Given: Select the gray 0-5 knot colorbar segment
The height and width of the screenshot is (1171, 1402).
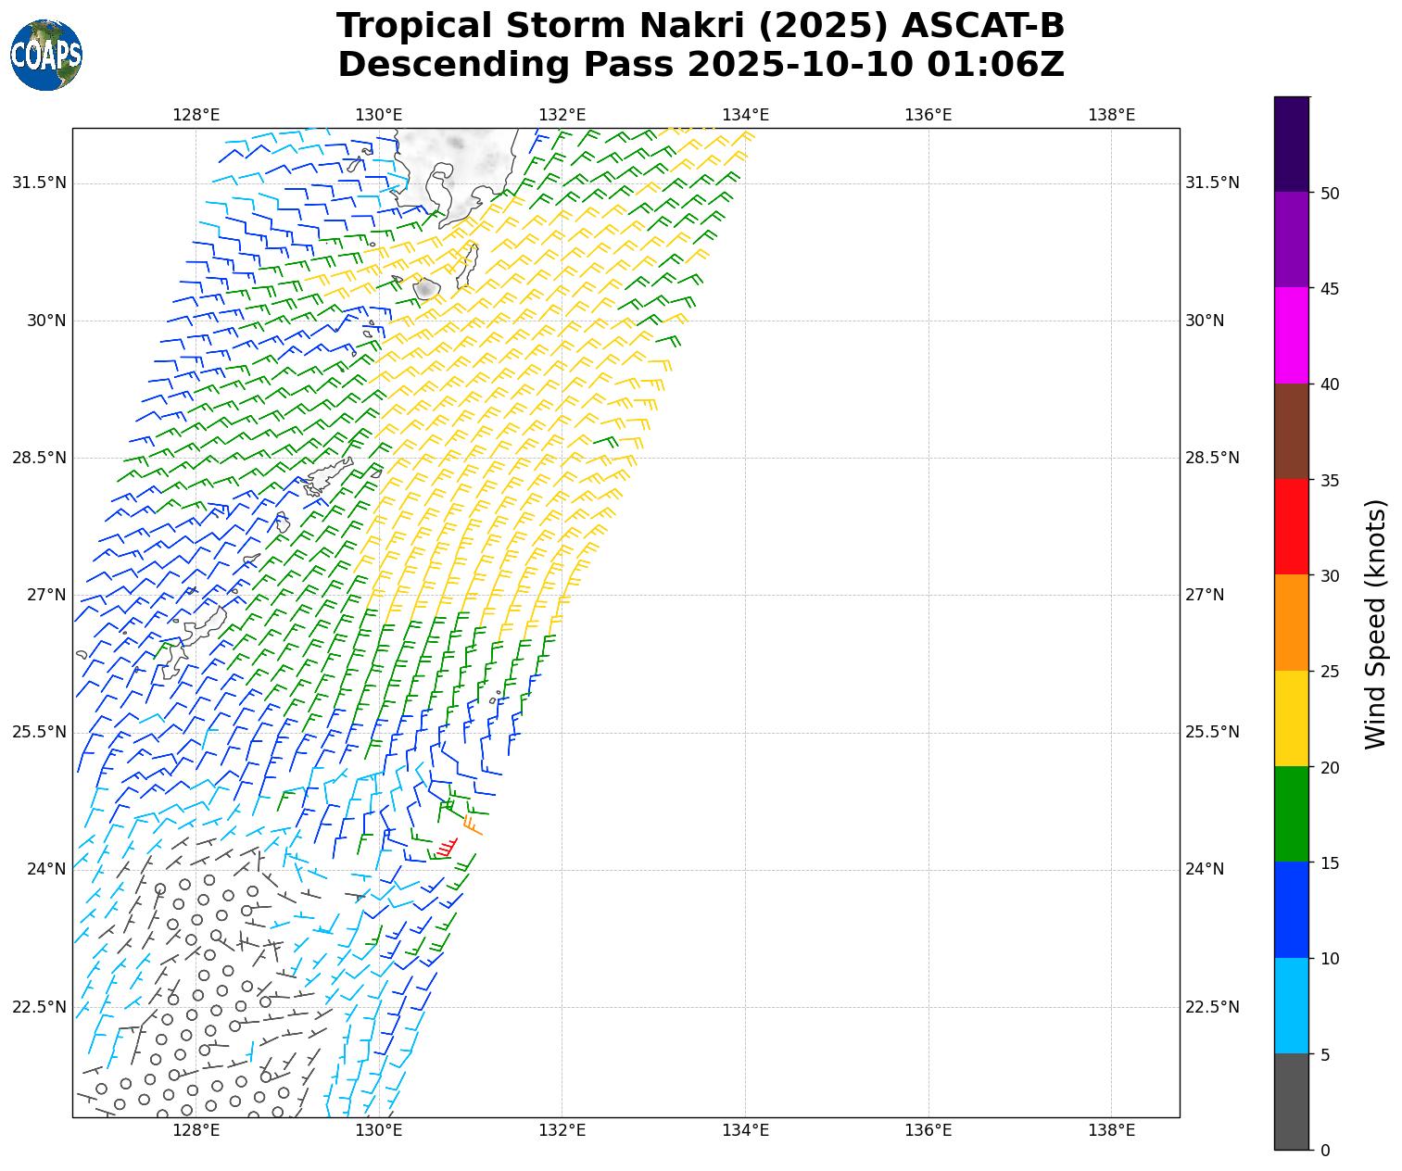Looking at the screenshot, I should [1291, 1102].
